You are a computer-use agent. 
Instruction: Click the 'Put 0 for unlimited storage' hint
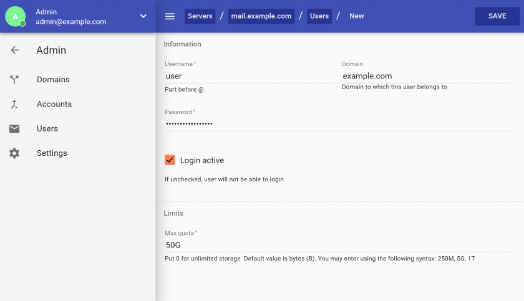(x=320, y=259)
